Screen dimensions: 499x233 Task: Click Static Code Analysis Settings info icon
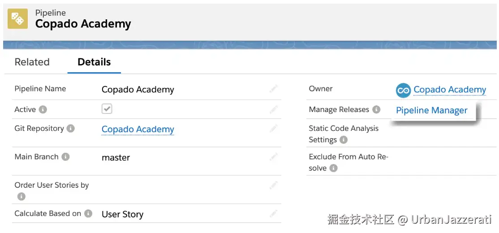click(x=344, y=140)
